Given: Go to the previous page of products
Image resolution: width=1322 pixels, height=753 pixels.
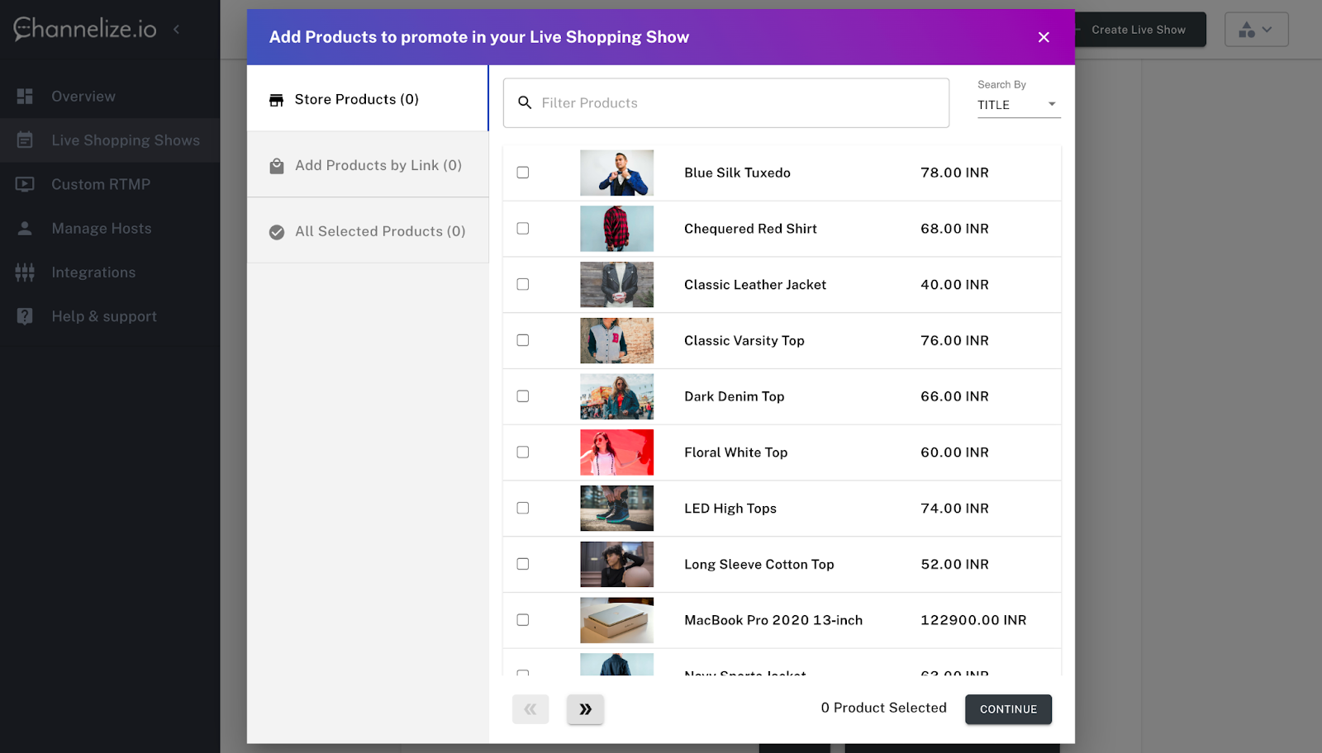Looking at the screenshot, I should [530, 709].
